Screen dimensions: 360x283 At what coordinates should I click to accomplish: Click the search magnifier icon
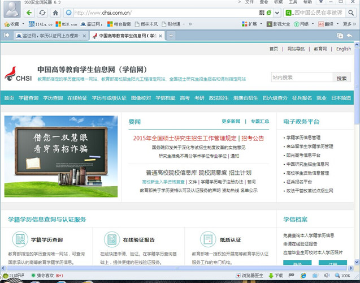(x=351, y=12)
